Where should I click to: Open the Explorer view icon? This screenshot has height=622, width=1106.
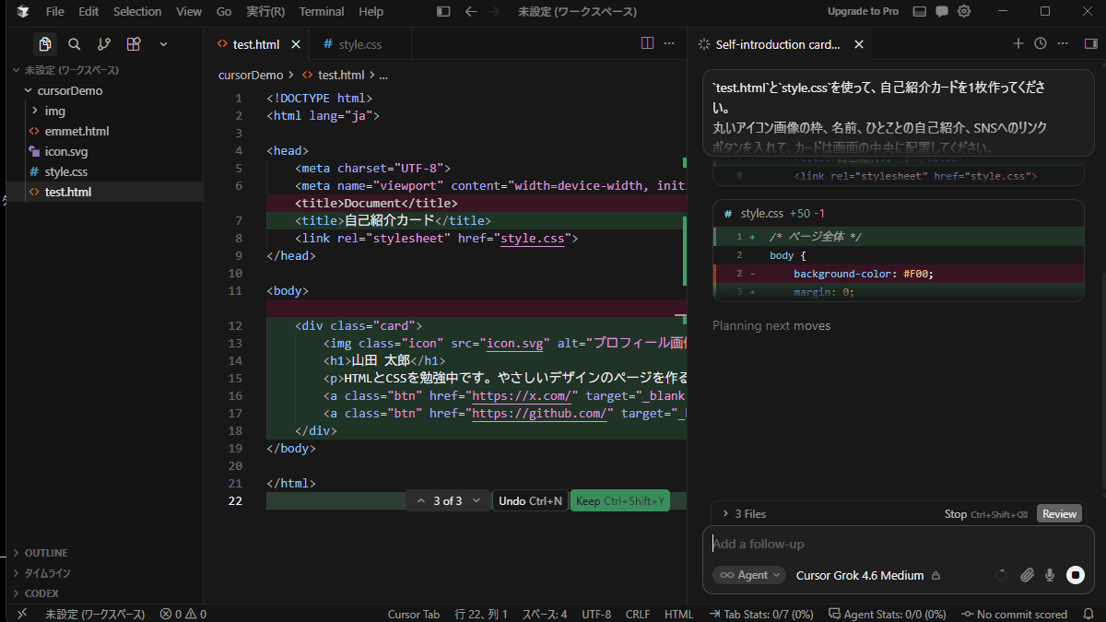coord(44,44)
